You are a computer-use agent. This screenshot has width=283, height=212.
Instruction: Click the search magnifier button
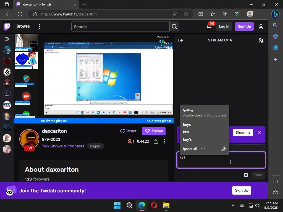pyautogui.click(x=174, y=27)
